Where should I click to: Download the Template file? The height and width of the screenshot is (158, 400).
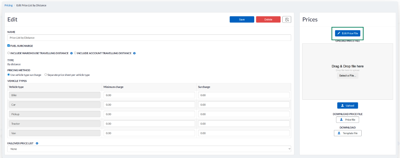(x=347, y=133)
